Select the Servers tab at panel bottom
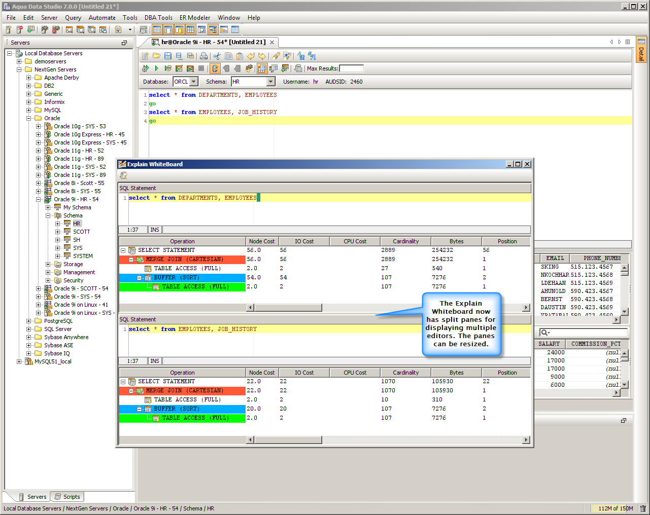Screen dimensions: 650x515 point(32,497)
